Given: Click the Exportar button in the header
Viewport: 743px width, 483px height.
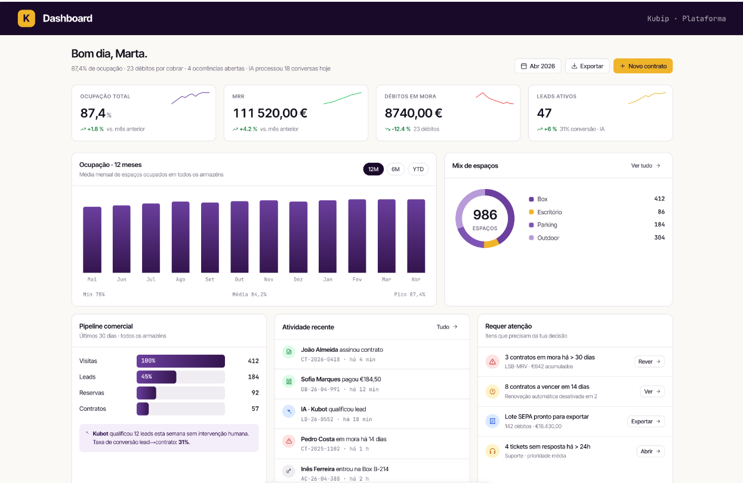Looking at the screenshot, I should tap(587, 66).
